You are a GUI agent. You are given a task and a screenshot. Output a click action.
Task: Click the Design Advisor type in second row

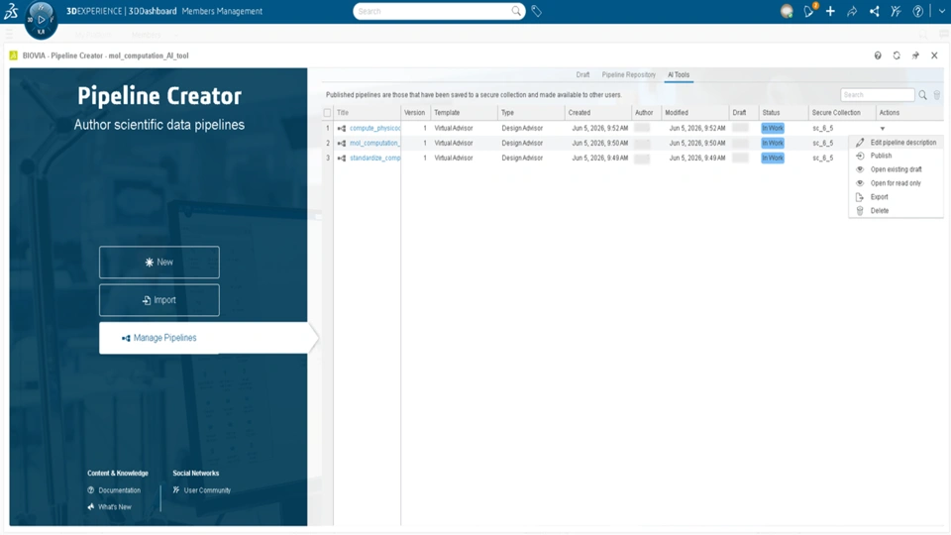pos(522,143)
